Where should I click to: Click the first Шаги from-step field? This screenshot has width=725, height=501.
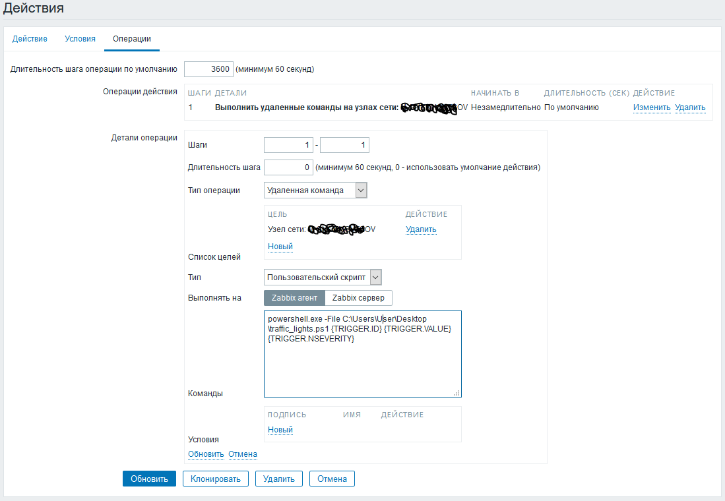288,145
